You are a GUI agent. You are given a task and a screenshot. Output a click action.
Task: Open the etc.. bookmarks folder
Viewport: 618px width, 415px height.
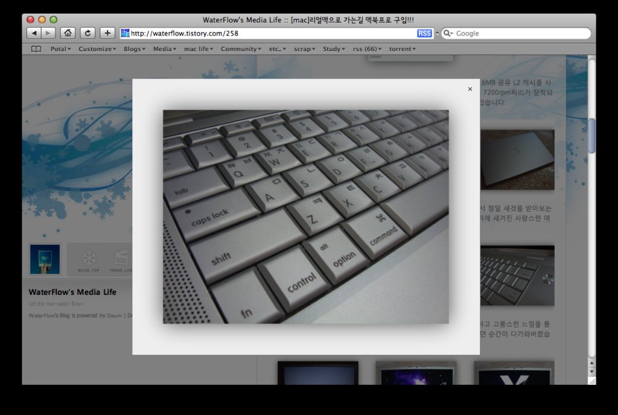[278, 49]
